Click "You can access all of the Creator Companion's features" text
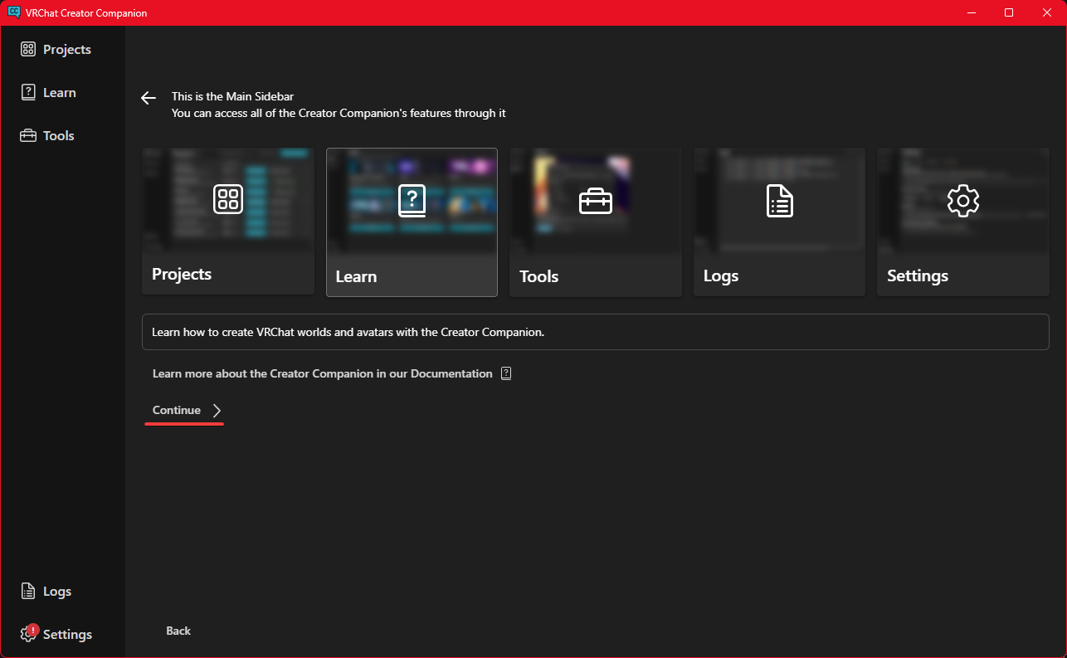Image resolution: width=1067 pixels, height=658 pixels. click(x=339, y=114)
